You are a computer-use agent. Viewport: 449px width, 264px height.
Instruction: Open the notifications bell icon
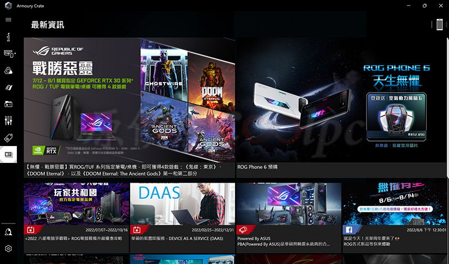coord(8,231)
